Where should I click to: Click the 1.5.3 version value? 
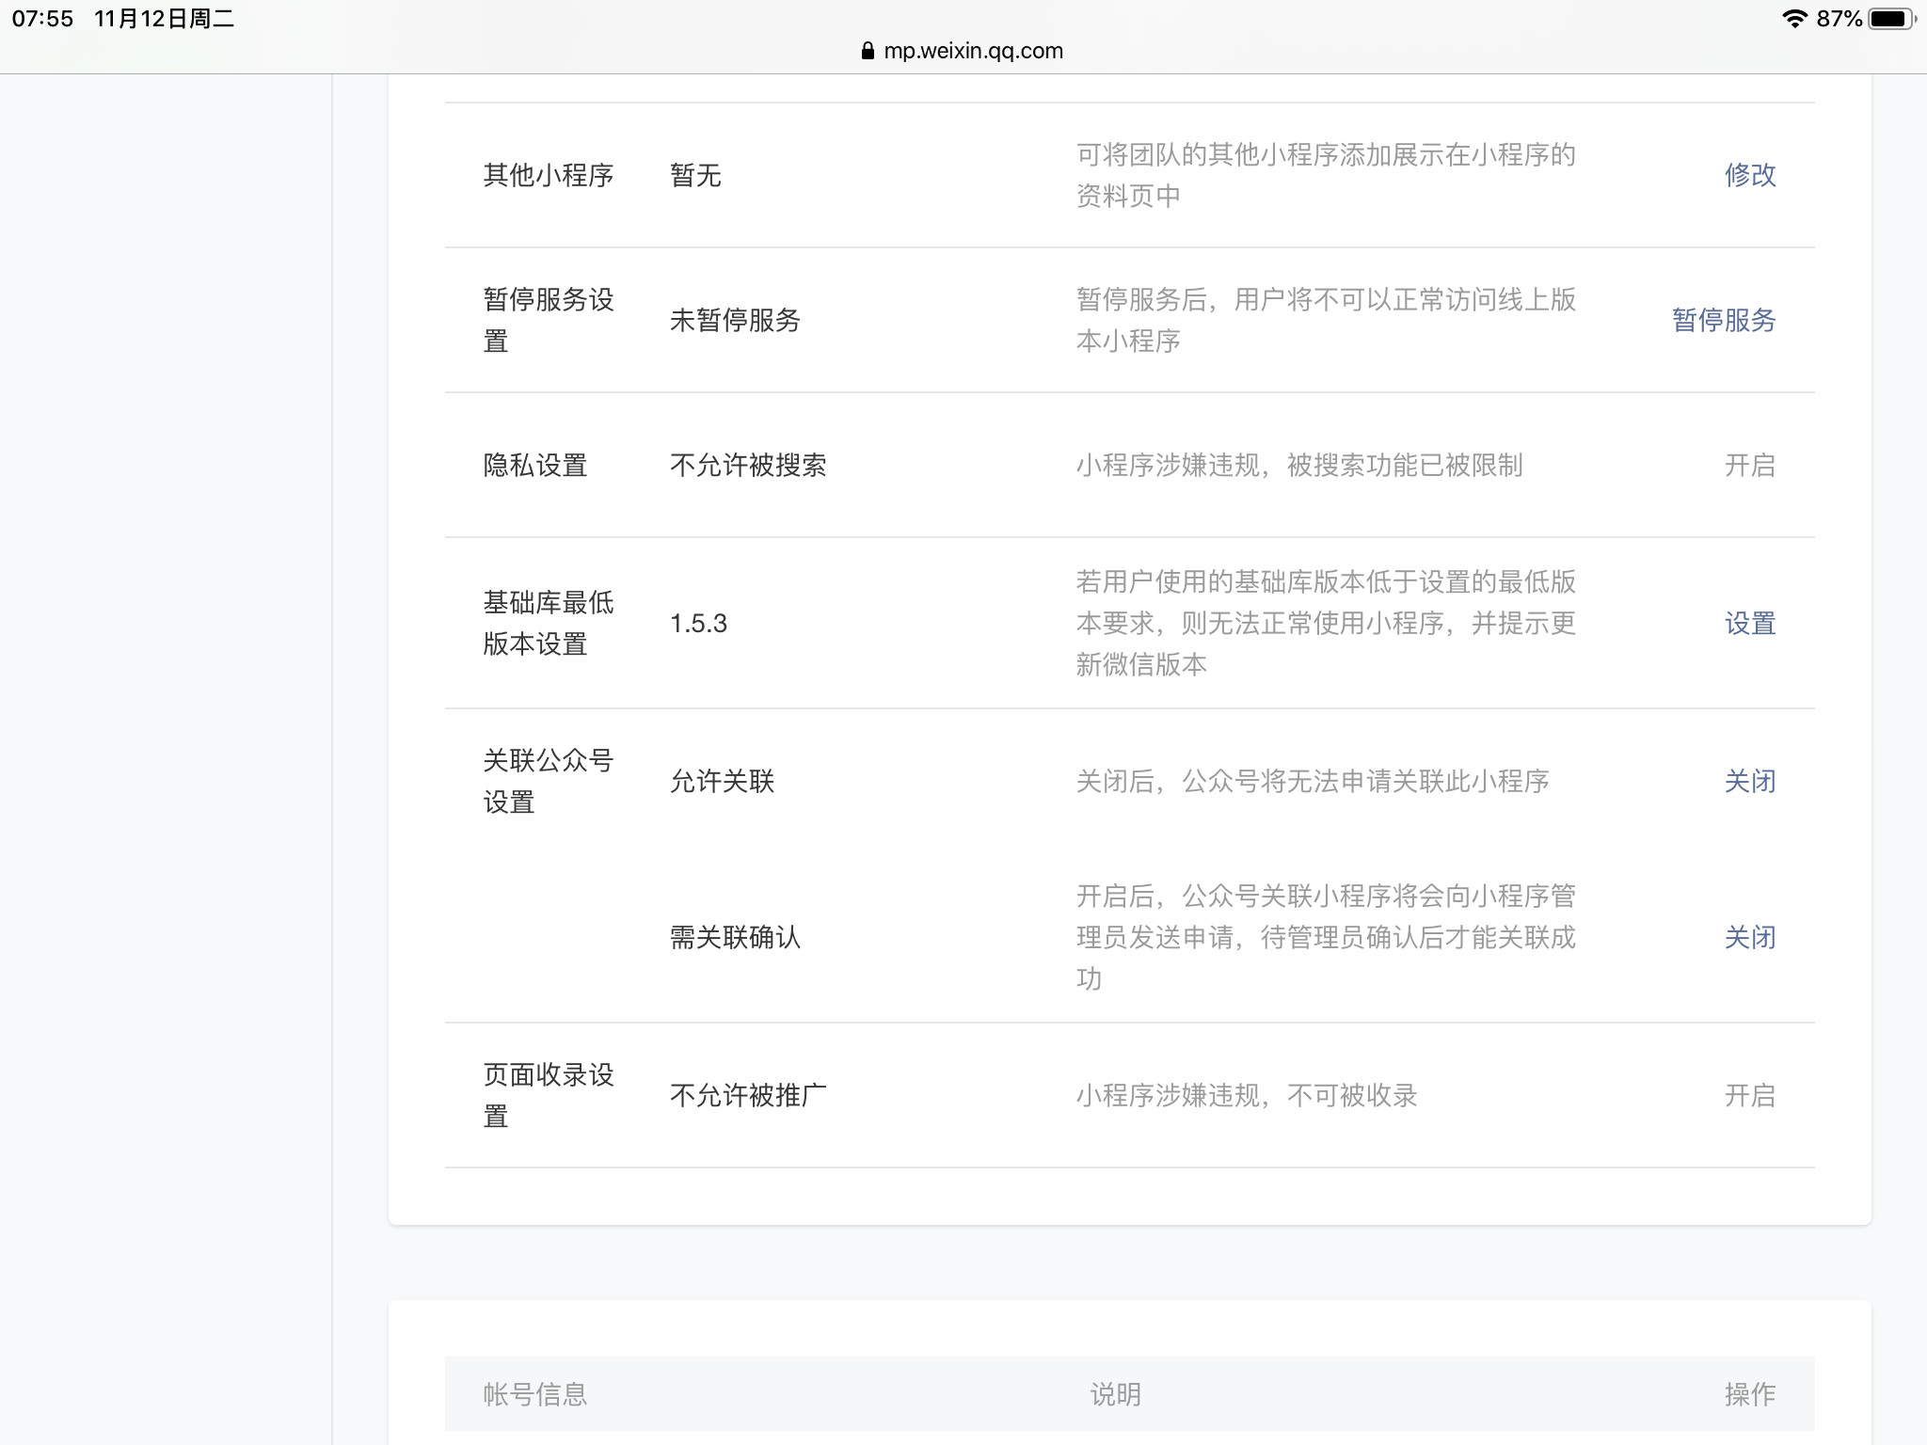(698, 623)
